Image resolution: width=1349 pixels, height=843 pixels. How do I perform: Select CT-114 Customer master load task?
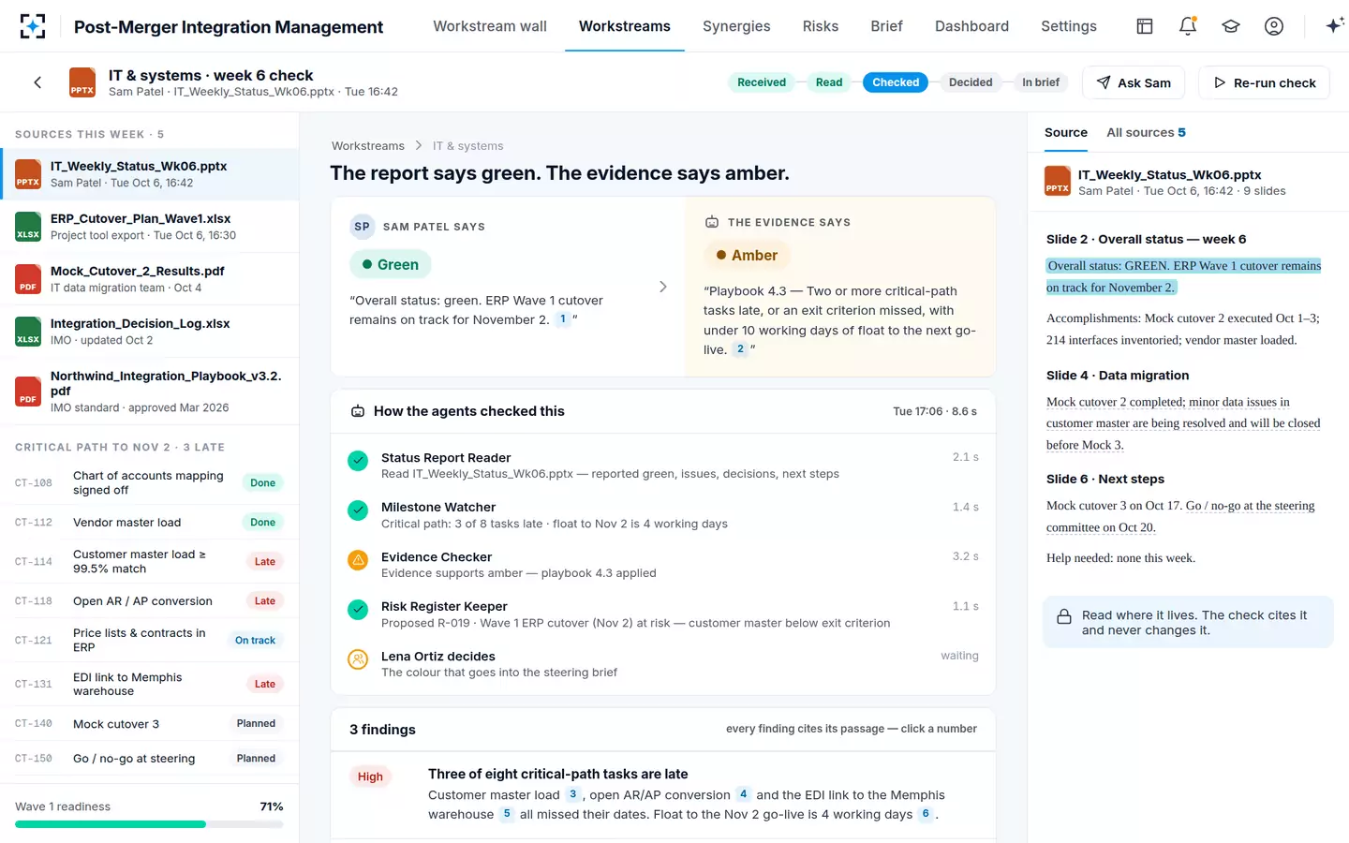pyautogui.click(x=150, y=561)
